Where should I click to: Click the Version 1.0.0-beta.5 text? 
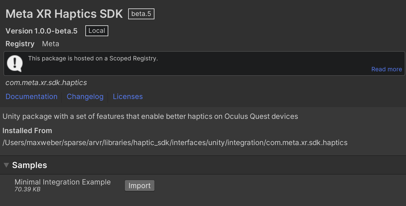41,31
